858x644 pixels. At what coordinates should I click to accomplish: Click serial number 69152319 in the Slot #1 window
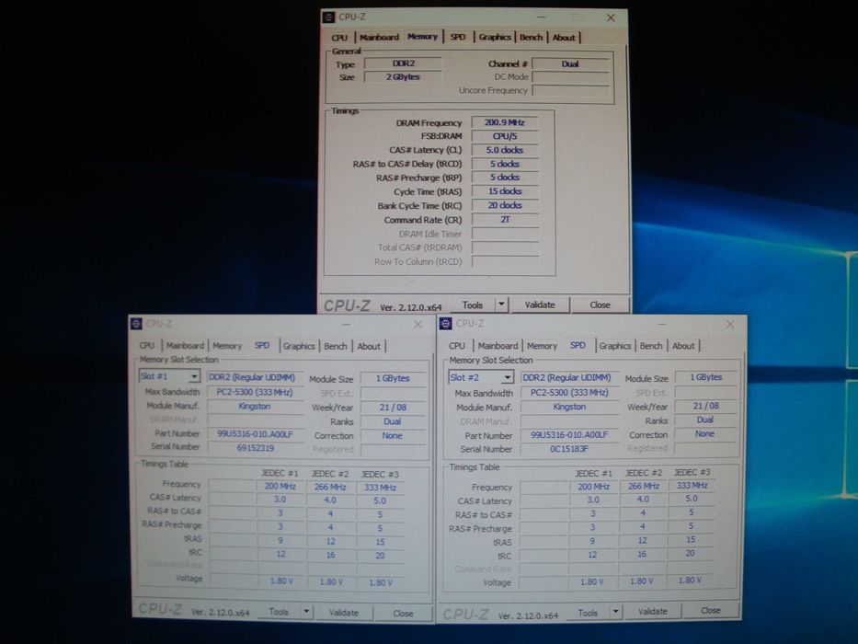[x=256, y=448]
